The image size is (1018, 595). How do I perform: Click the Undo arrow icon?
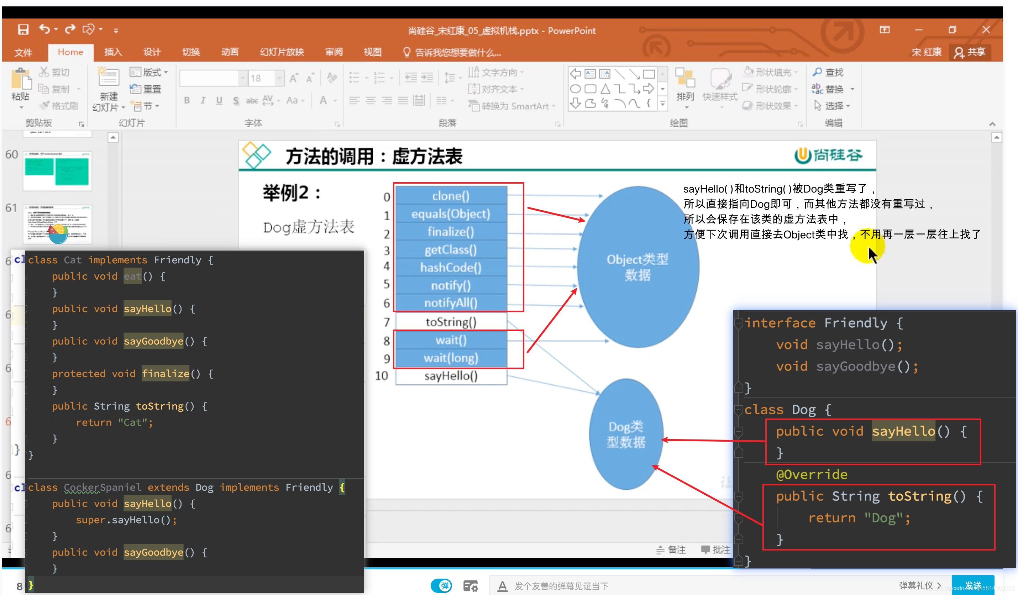(44, 29)
